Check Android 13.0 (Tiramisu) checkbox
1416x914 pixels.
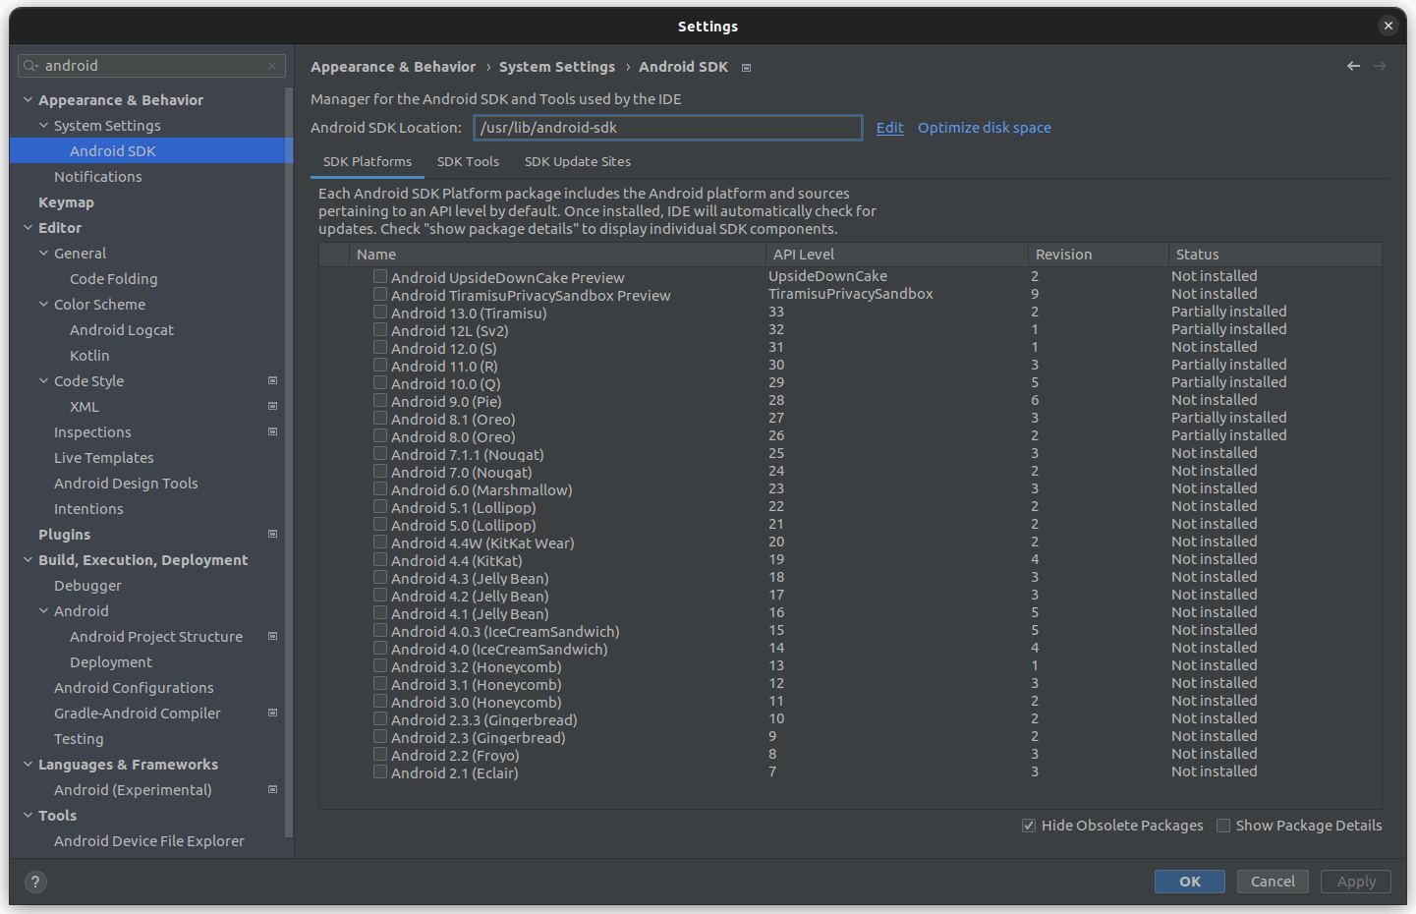click(380, 313)
